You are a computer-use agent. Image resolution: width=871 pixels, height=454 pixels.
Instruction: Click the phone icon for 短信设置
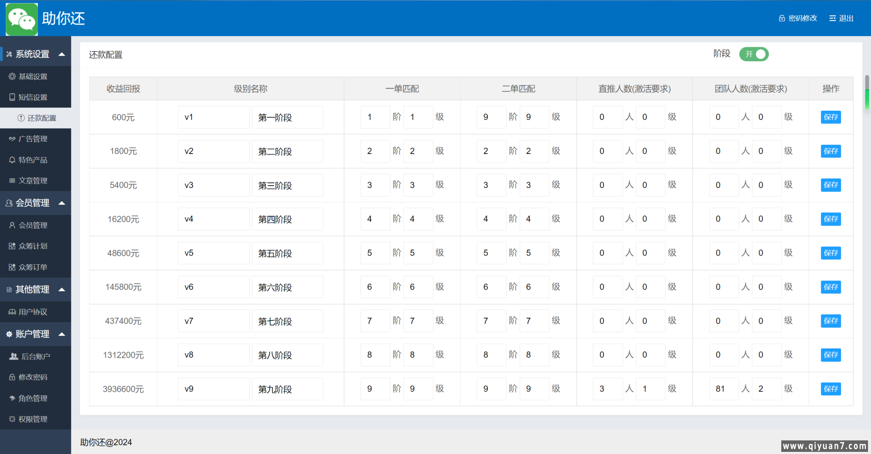click(12, 97)
